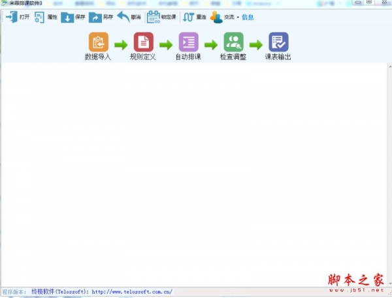Minimize the scheduling software window
The width and height of the screenshot is (392, 298).
(x=358, y=2)
